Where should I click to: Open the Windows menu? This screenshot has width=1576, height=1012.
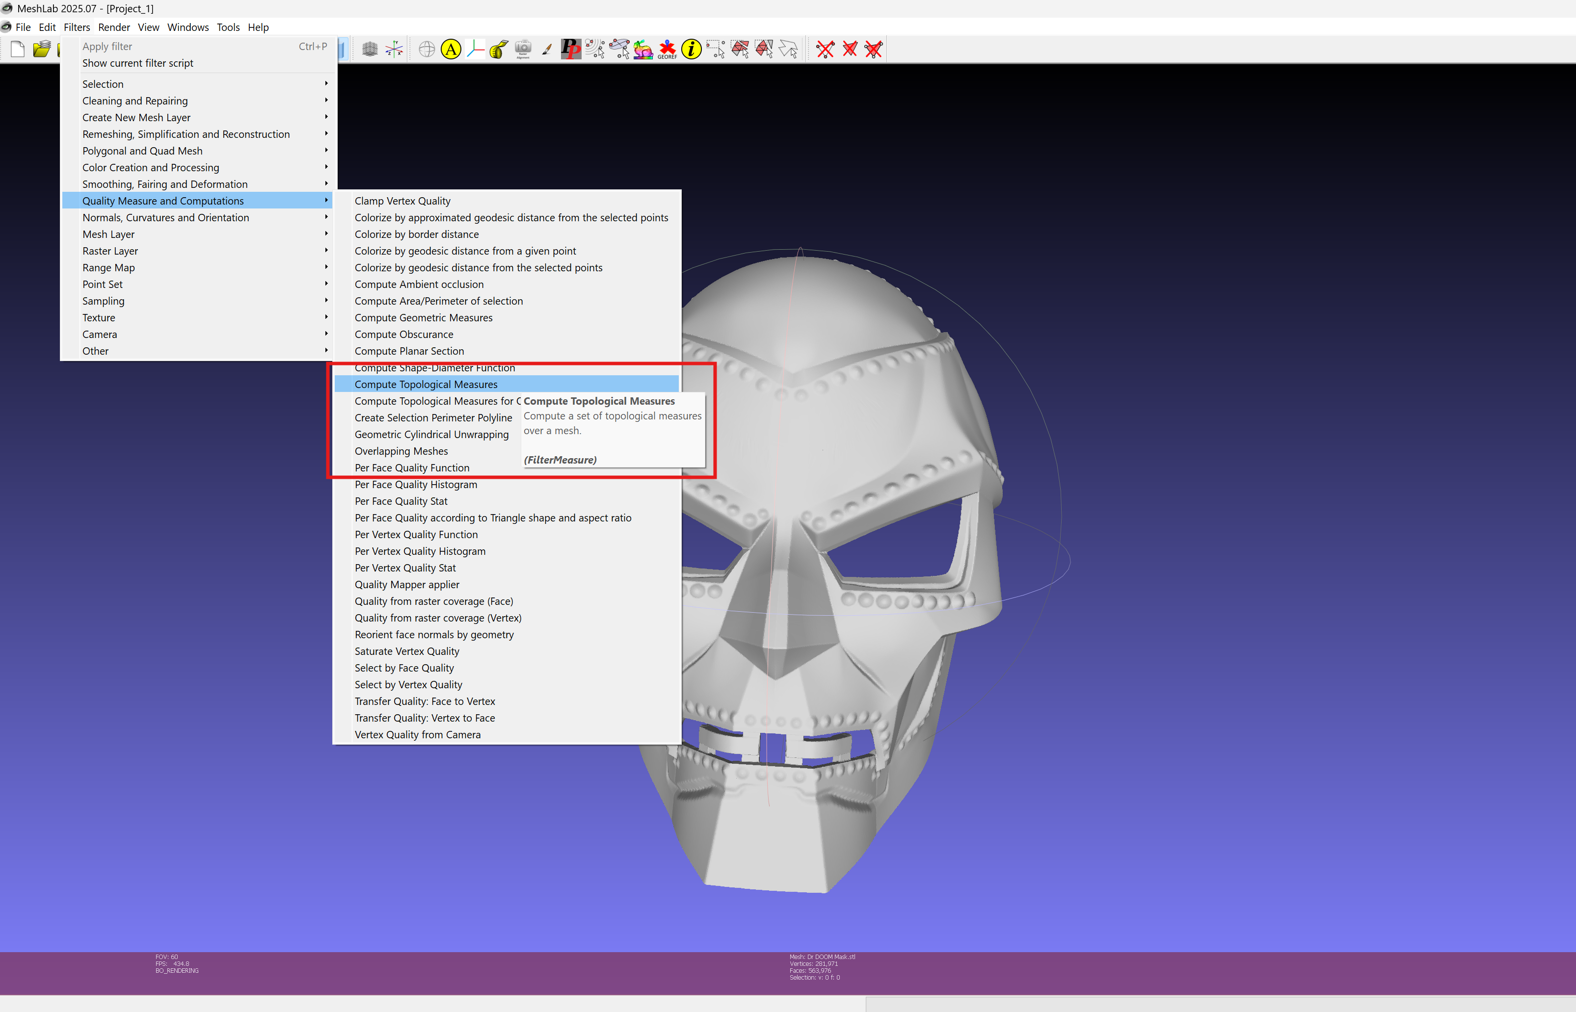[188, 27]
